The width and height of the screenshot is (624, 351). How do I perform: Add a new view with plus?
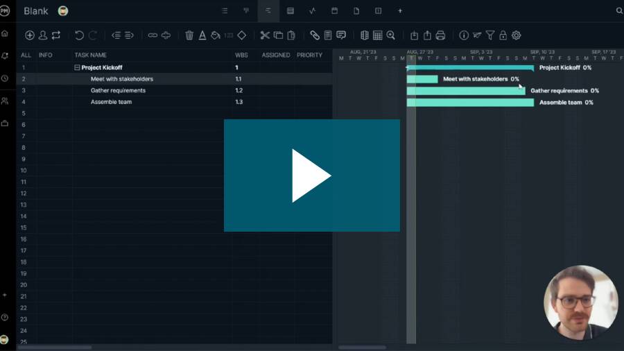tap(400, 10)
